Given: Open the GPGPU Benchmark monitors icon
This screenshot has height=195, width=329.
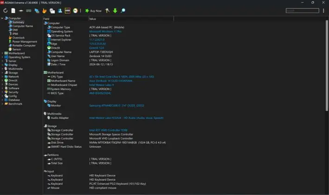Looking at the screenshot, I should [37, 11].
